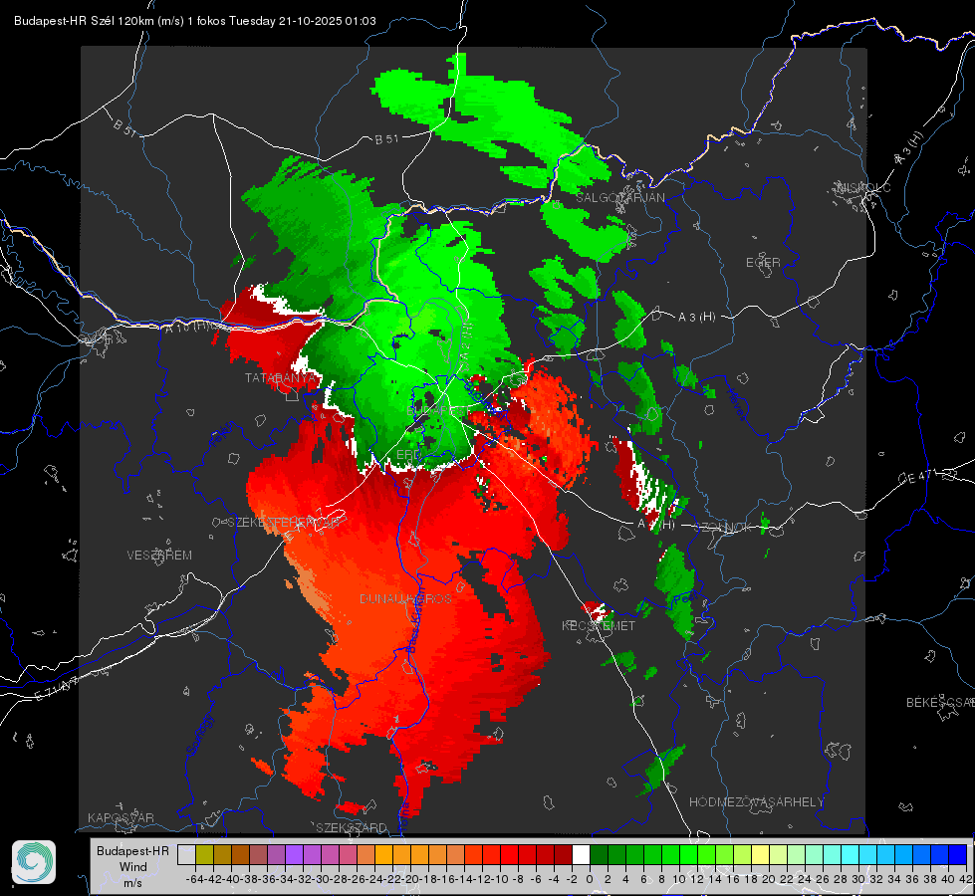The image size is (975, 896).
Task: Click the Heves county label
Action: click(x=736, y=404)
